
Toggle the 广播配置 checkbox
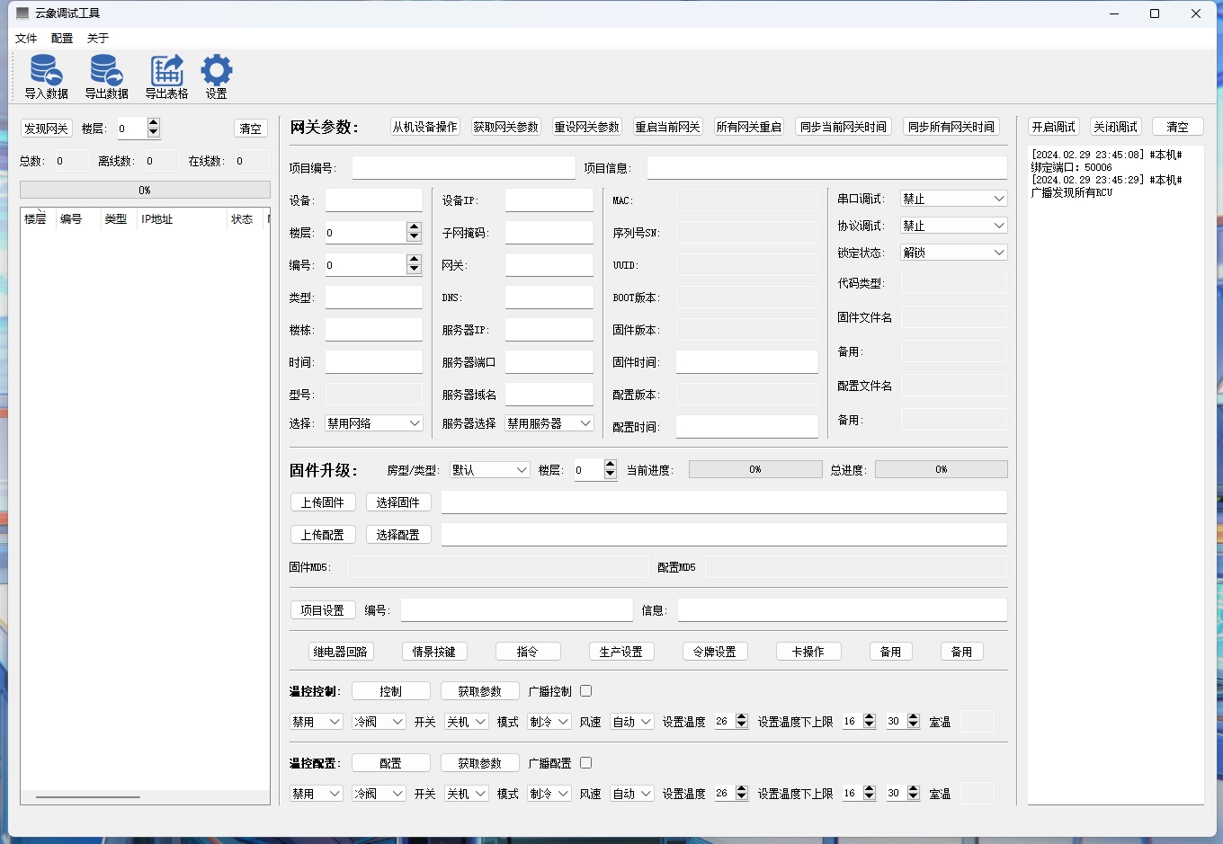585,763
